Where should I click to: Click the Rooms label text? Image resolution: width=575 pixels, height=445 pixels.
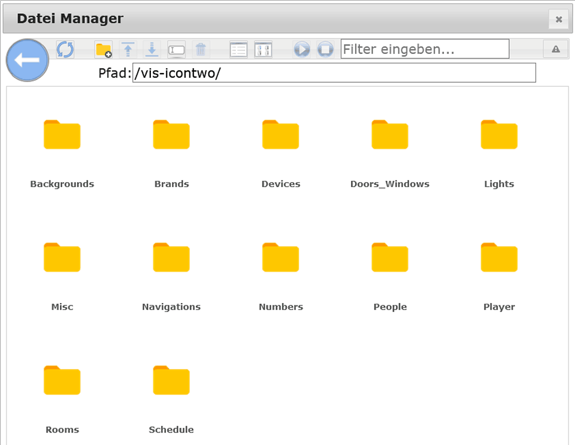click(62, 429)
